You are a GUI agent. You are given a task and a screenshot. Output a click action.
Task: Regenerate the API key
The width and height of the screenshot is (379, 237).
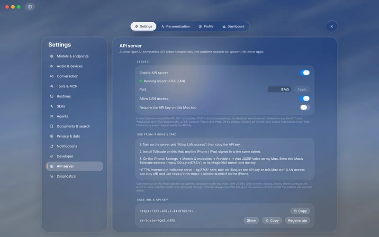298,220
